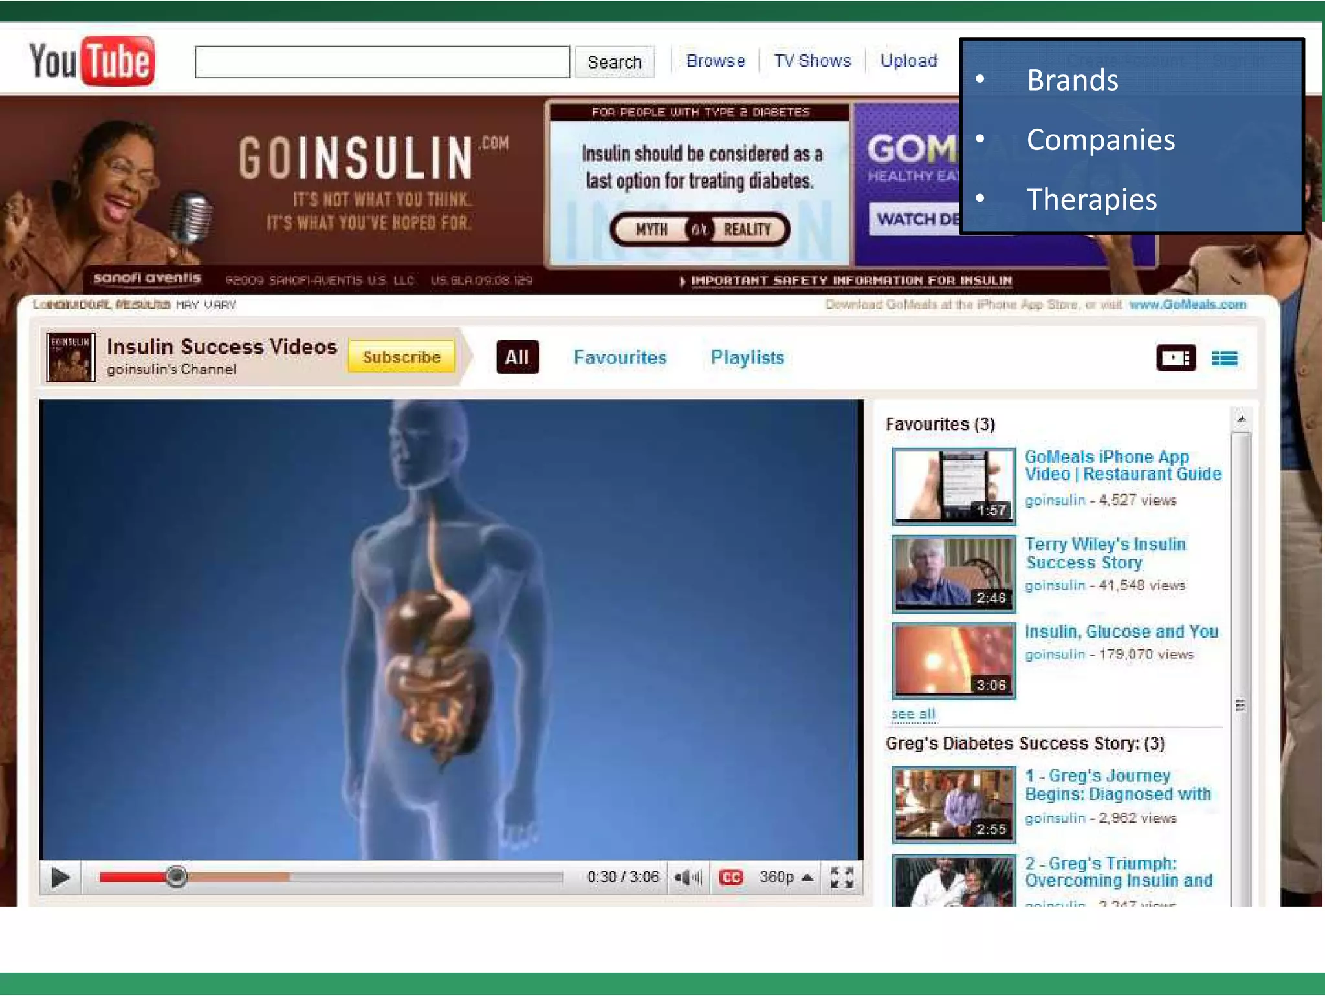Click the Reality option on the banner

[748, 230]
